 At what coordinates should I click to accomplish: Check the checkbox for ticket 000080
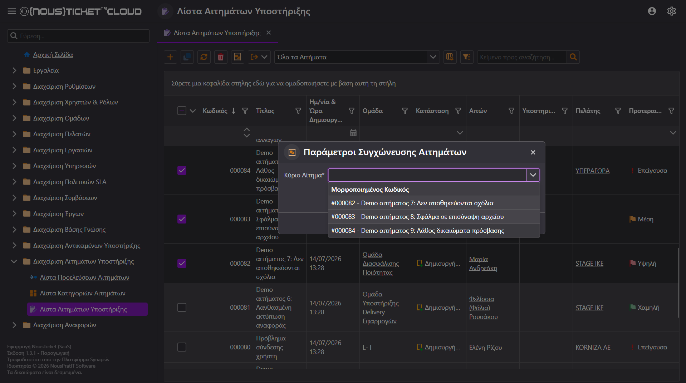(x=182, y=347)
